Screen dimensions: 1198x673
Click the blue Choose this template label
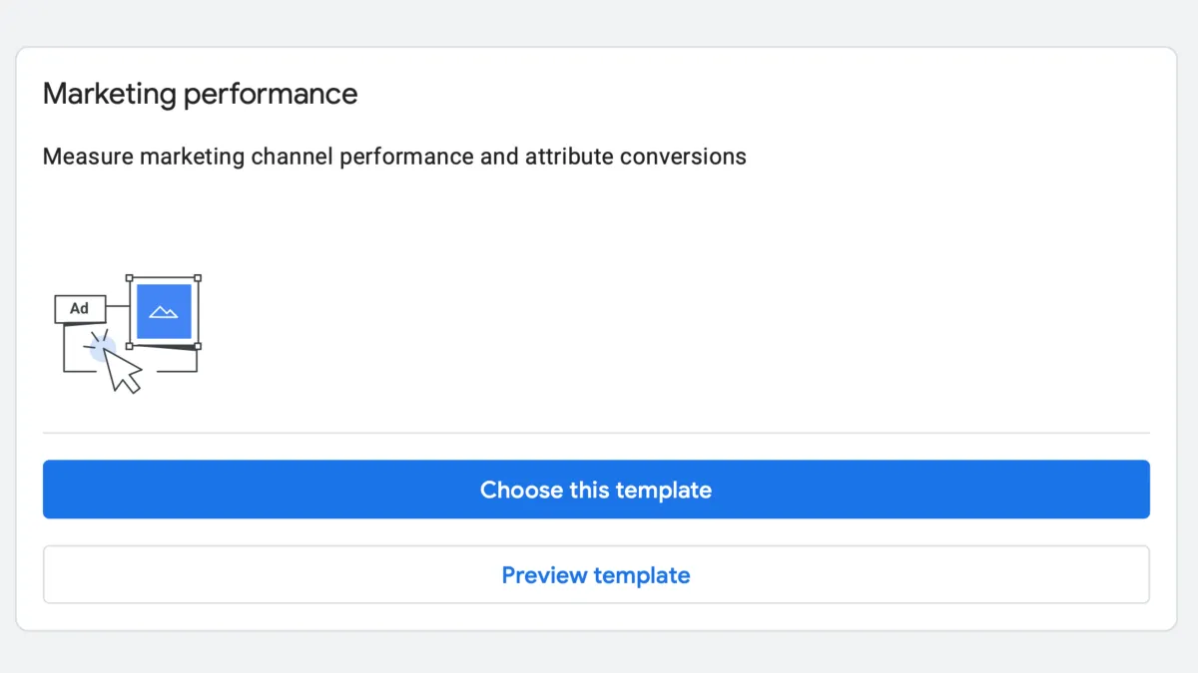click(x=596, y=490)
